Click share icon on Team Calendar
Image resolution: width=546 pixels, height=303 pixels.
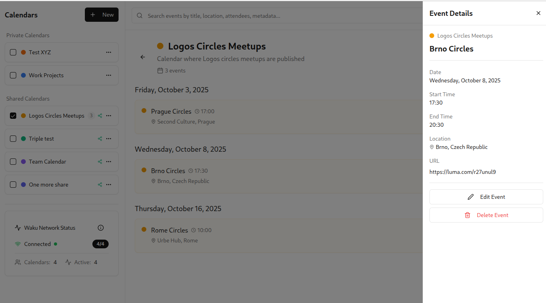(100, 162)
